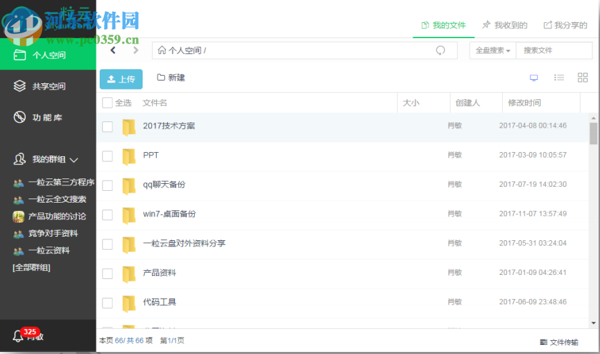600x354 pixels.
Task: Focus the 搜索文件 search field
Action: pyautogui.click(x=554, y=50)
